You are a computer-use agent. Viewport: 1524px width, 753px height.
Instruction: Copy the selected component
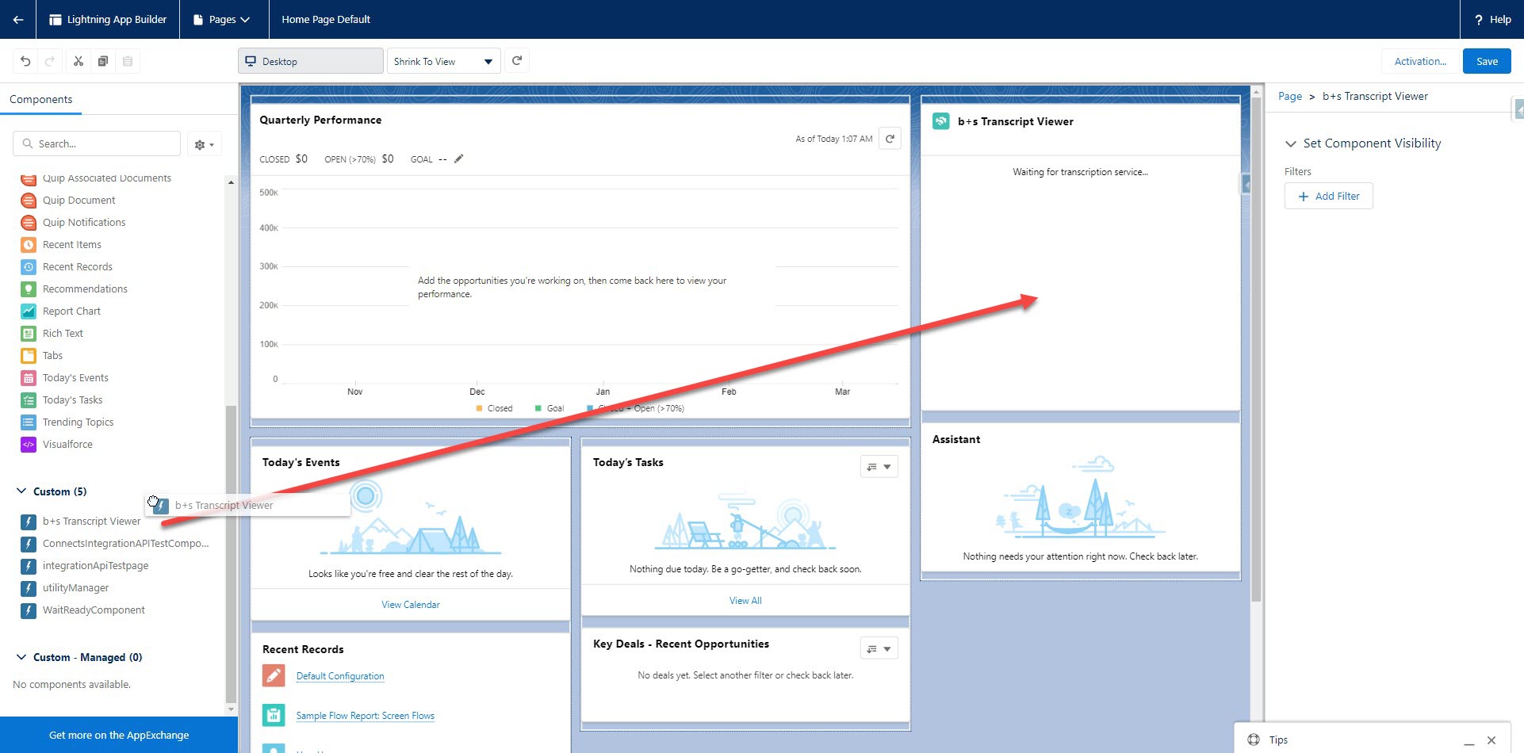(103, 61)
